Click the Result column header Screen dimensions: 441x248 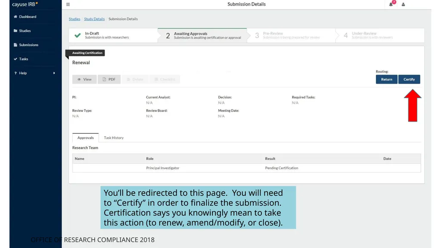point(270,159)
